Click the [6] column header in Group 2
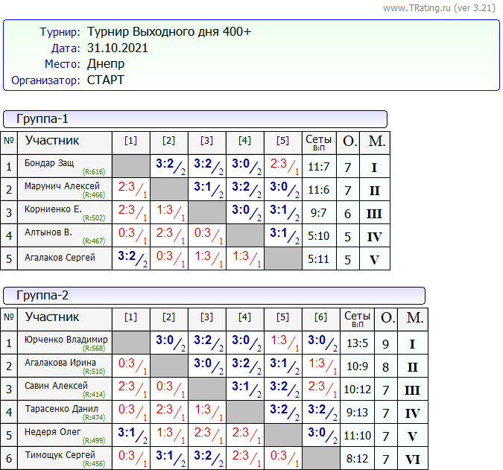503x470 pixels. point(320,317)
